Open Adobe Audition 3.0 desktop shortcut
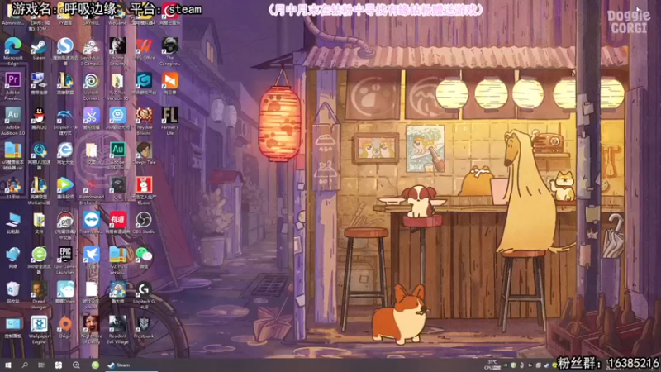The width and height of the screenshot is (661, 372). click(x=13, y=121)
